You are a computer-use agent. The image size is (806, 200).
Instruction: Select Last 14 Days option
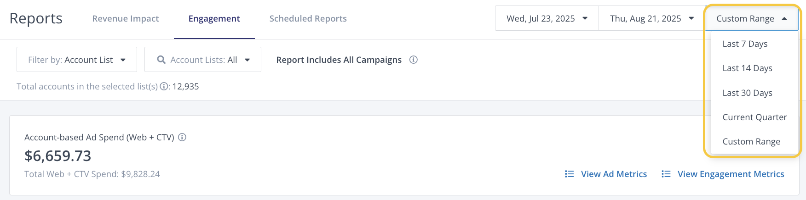(747, 68)
